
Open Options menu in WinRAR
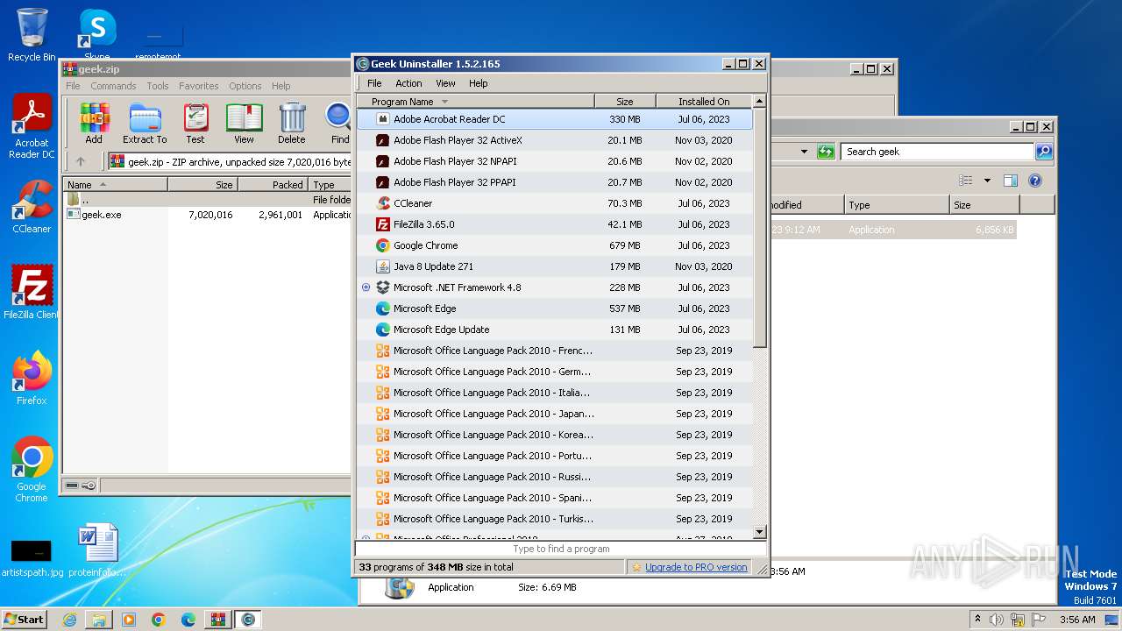point(245,86)
